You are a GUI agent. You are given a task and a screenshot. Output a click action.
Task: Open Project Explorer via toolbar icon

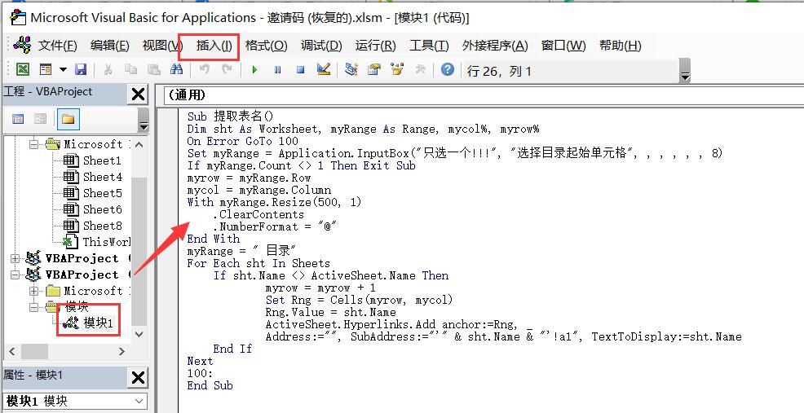[351, 69]
